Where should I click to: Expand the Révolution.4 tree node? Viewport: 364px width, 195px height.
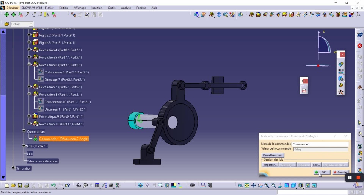(x=29, y=49)
